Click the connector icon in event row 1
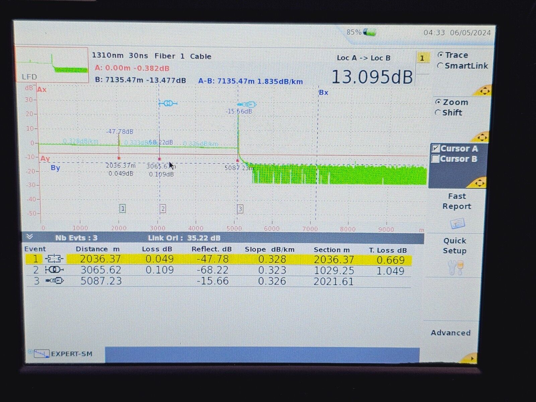 pyautogui.click(x=55, y=259)
